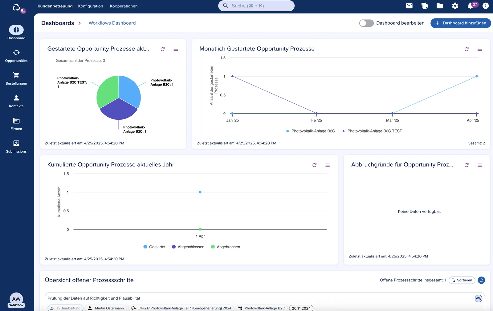Add a dashboard with Dashboard hinzufügen
Viewport: 493px width, 311px height.
tap(461, 23)
